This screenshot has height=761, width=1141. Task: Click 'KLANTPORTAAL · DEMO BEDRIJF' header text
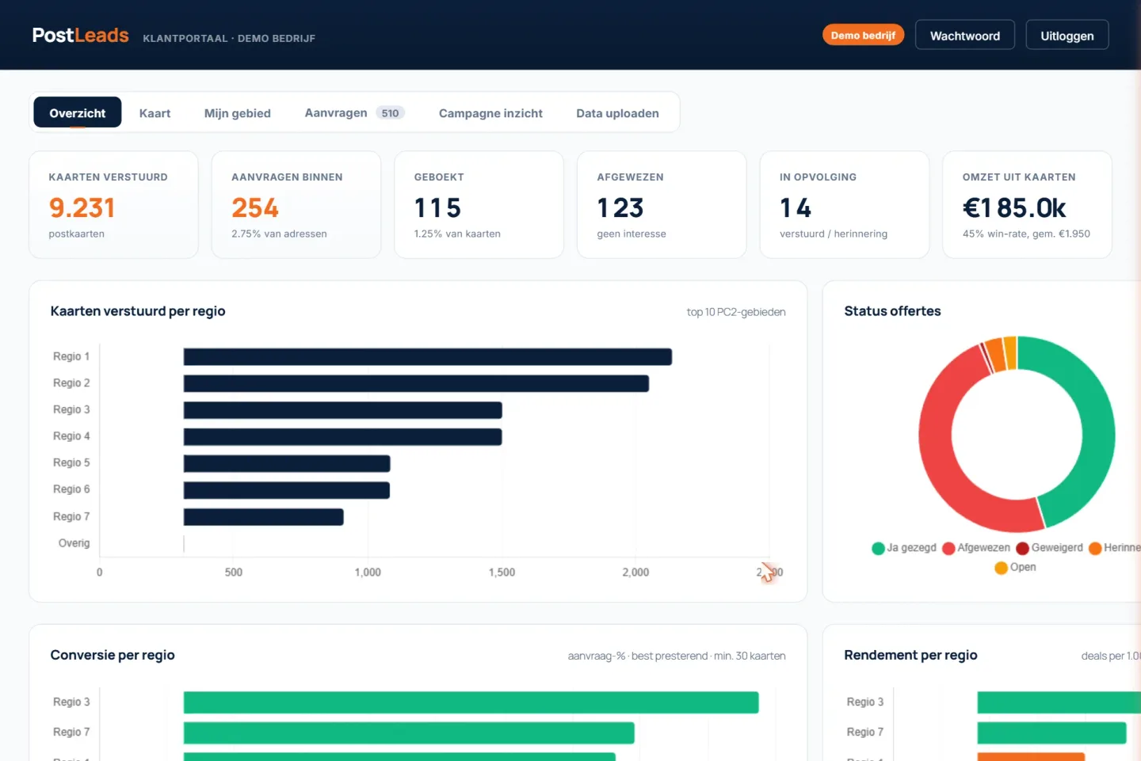pyautogui.click(x=229, y=38)
